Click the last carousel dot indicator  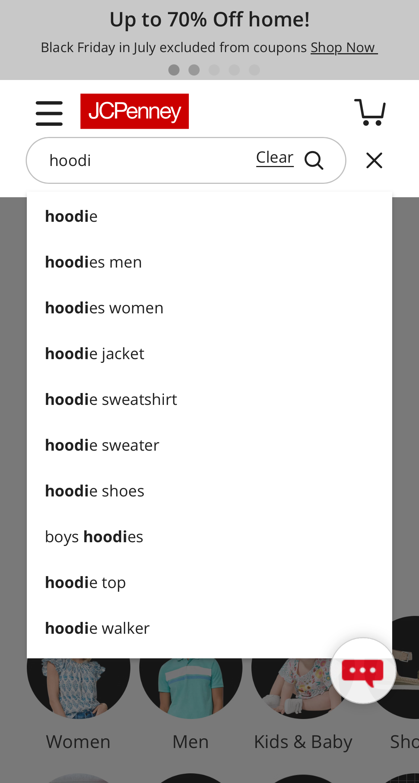pos(255,69)
